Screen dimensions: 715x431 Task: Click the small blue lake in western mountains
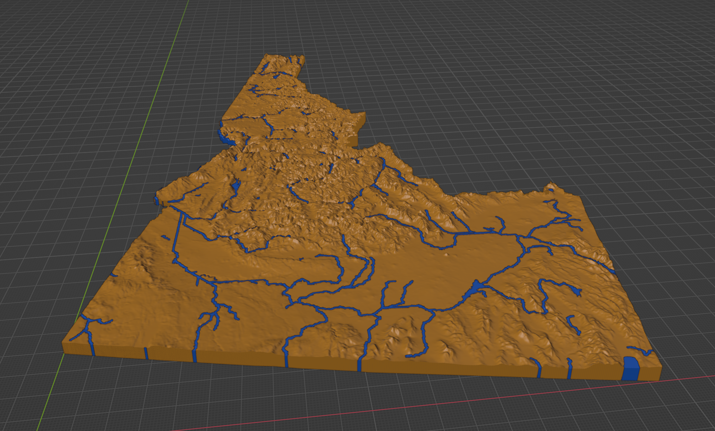click(x=236, y=186)
